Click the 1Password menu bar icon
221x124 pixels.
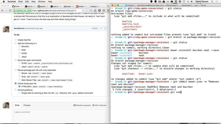(176, 1)
